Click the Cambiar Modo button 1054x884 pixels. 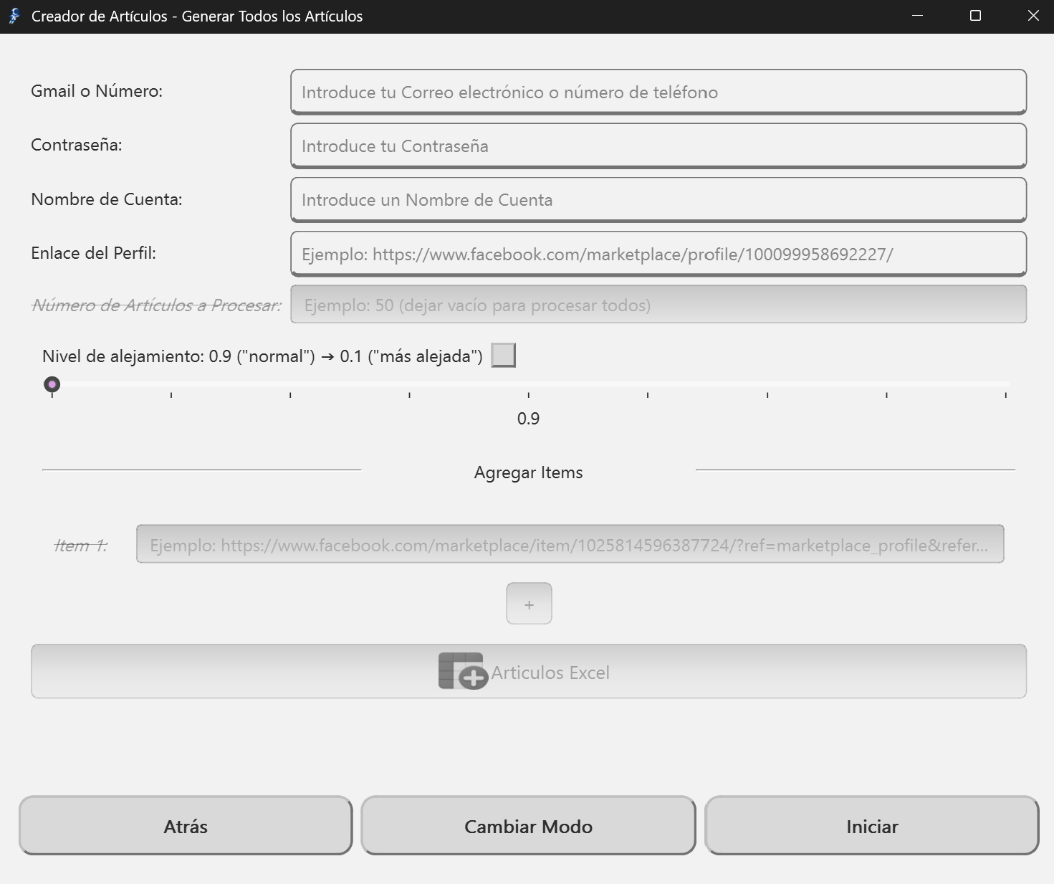tap(528, 826)
